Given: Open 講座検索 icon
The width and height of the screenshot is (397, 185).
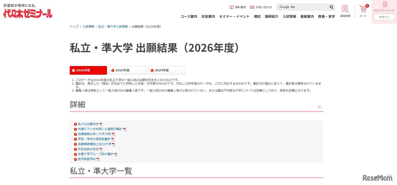Looking at the screenshot, I should click(345, 9).
